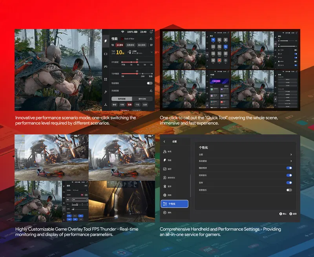
Task: Click the 个性化 heading in the settings panel
Action: [203, 147]
